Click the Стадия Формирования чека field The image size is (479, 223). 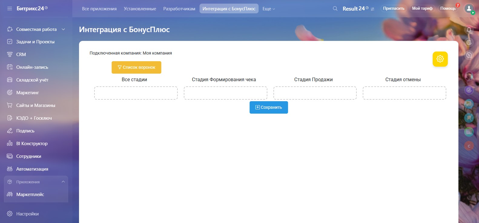(x=226, y=93)
